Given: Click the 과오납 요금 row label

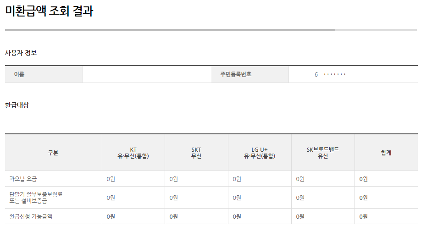Looking at the screenshot, I should (x=23, y=179).
